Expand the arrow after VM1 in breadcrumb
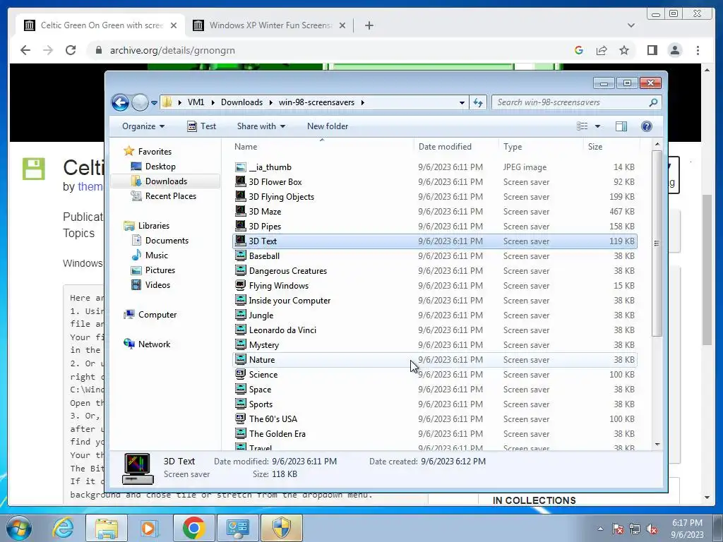Screen dimensions: 723x542 coord(213,102)
